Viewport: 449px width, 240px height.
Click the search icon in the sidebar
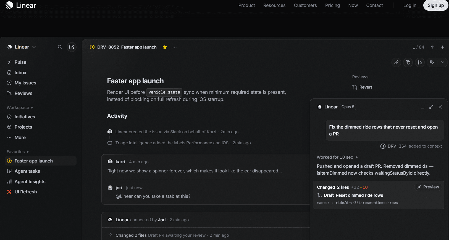60,47
